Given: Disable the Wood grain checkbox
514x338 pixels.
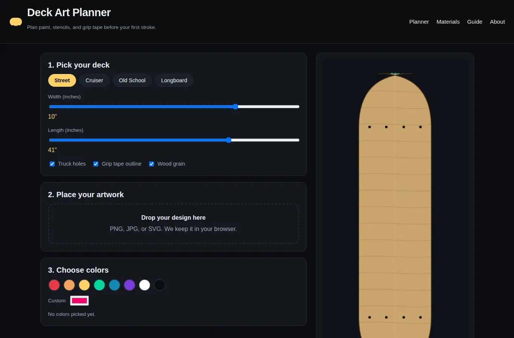Looking at the screenshot, I should (152, 164).
